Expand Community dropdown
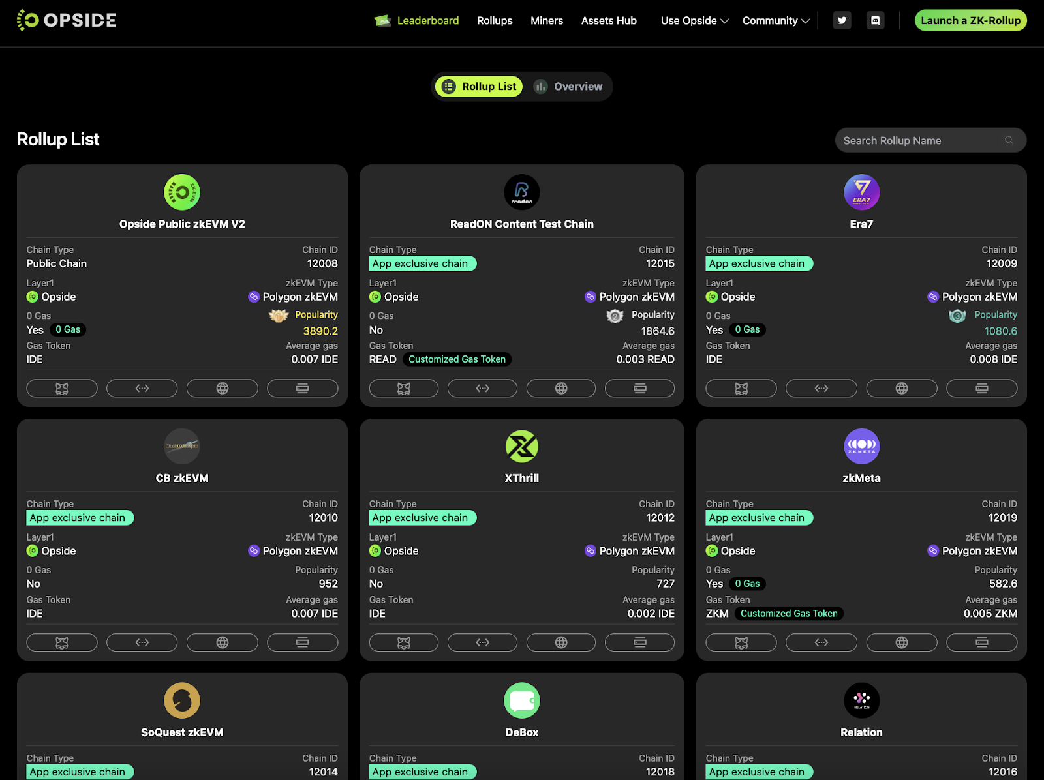This screenshot has width=1044, height=780. 776,21
